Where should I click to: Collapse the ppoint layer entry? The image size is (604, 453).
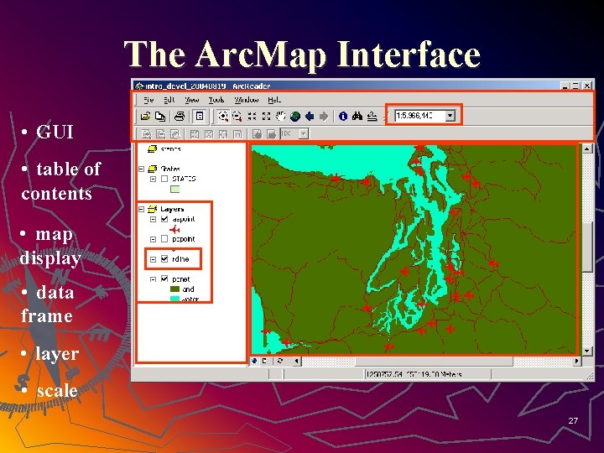coord(153,239)
